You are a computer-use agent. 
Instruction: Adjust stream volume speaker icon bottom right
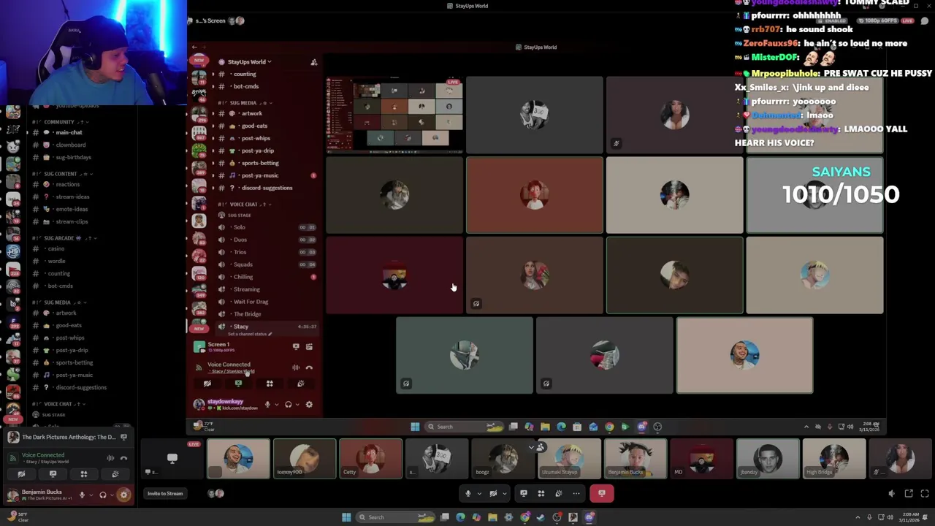(x=891, y=494)
